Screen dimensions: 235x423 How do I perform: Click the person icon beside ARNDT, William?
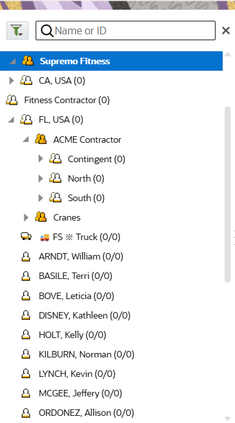[x=26, y=256]
